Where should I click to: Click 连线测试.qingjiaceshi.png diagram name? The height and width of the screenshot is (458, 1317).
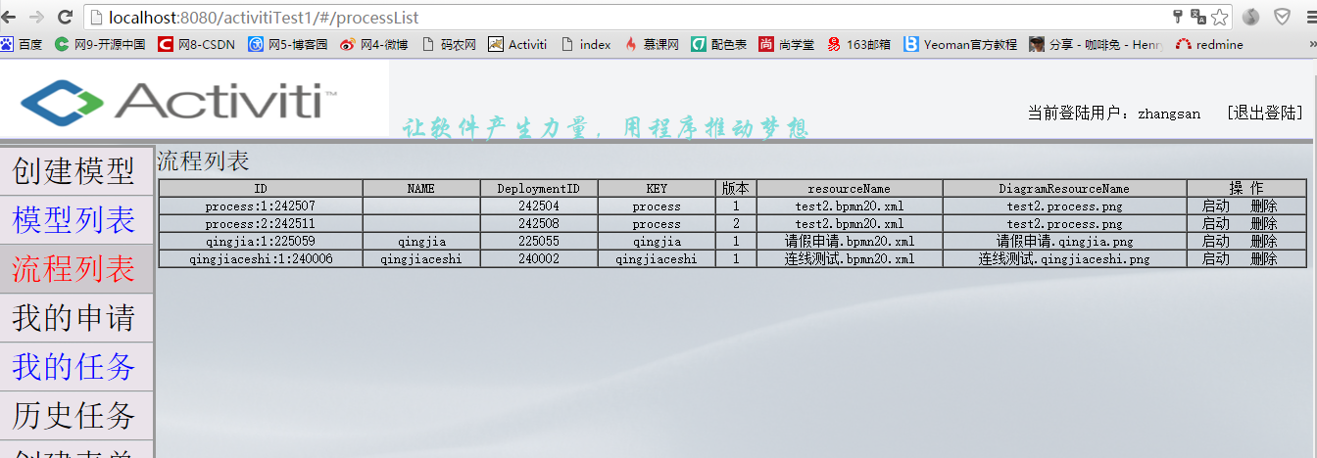[x=1065, y=259]
